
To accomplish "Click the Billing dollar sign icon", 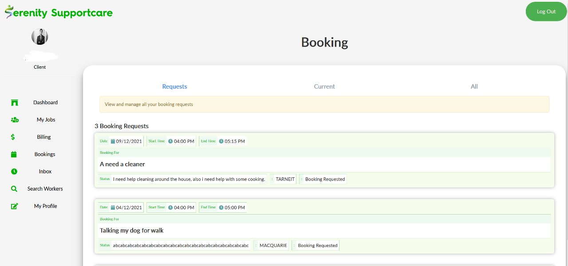I will (x=13, y=137).
